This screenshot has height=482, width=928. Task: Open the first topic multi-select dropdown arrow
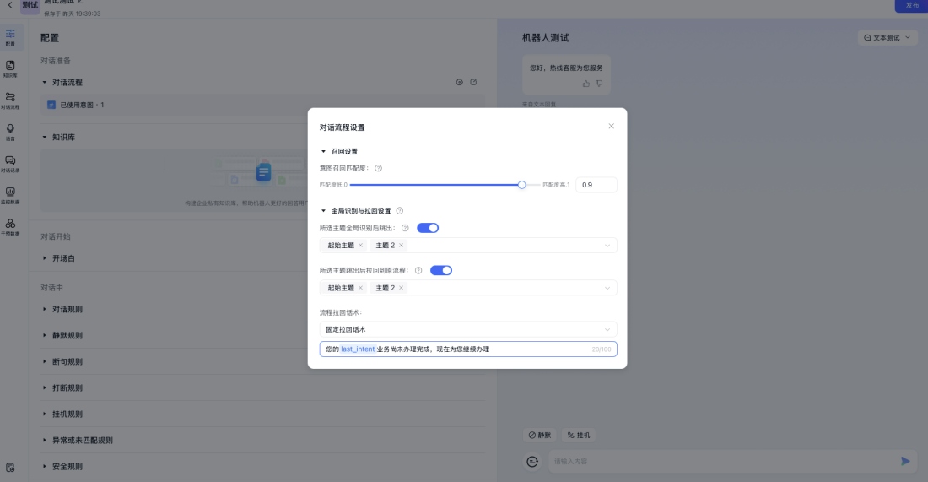[x=607, y=246]
